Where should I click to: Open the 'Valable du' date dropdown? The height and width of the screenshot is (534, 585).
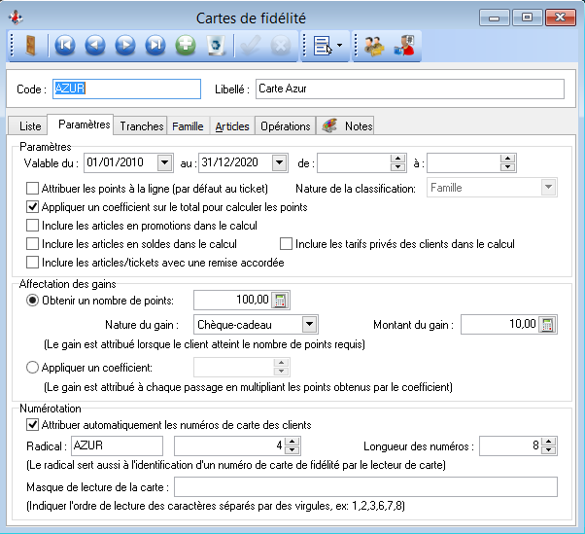(163, 162)
